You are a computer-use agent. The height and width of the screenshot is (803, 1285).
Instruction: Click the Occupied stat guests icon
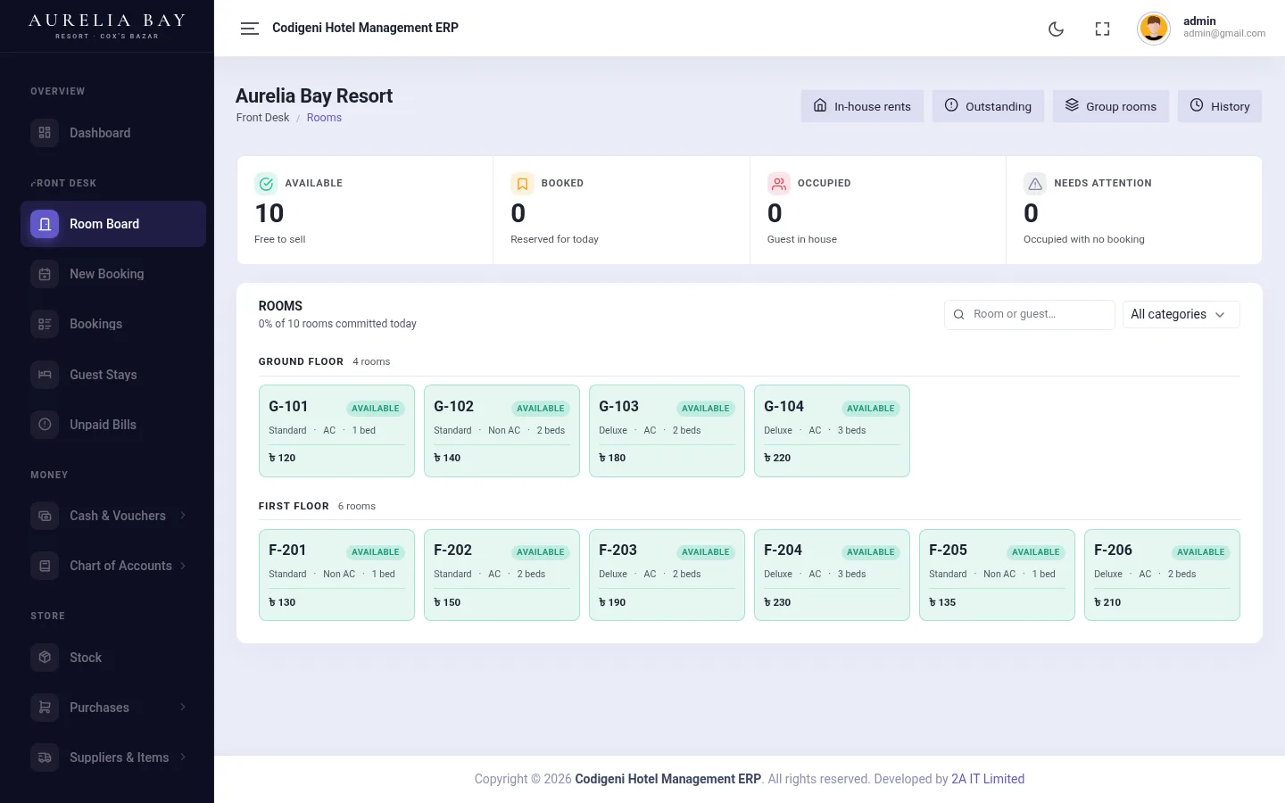[779, 184]
